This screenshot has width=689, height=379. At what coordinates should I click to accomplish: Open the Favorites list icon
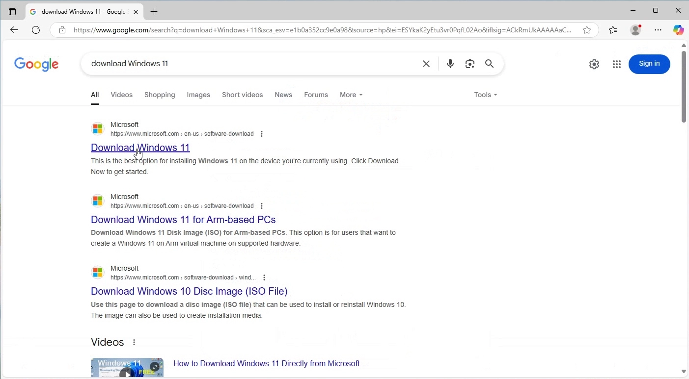(613, 30)
